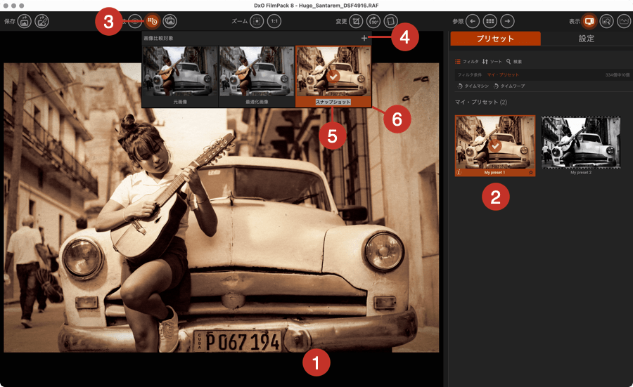Viewport: 633px width, 387px height.
Task: Toggle favorite star on My preset 1
Action: coord(530,172)
